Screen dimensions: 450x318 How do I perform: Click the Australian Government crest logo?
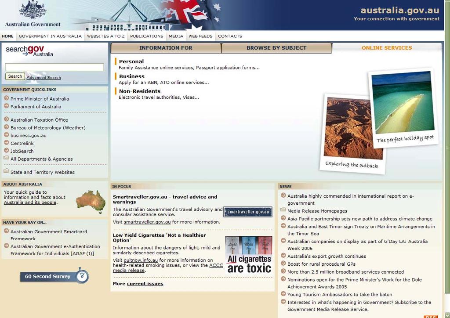click(33, 14)
